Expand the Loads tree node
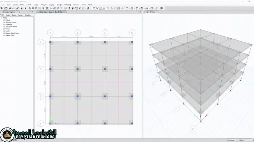This screenshot has height=142, width=254. coord(4,31)
